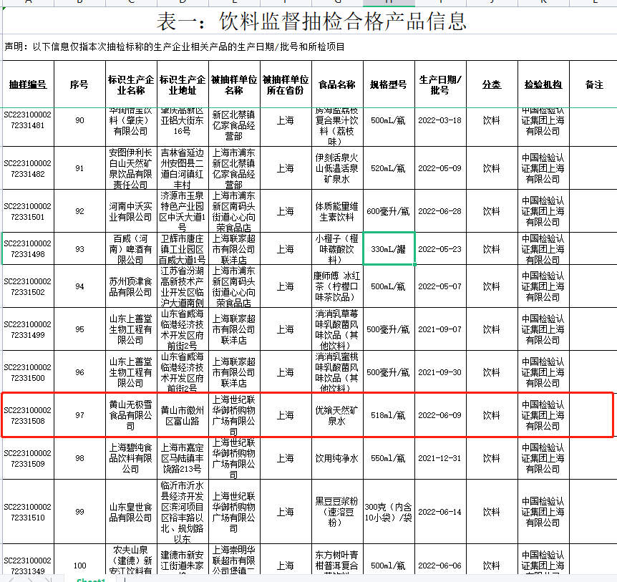Click the 标识生产企业名称 header cell

pos(130,84)
